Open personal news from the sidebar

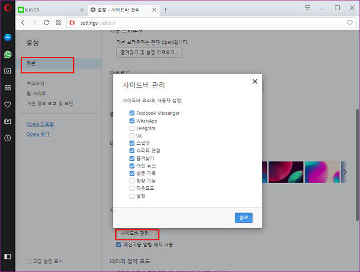coord(8,121)
